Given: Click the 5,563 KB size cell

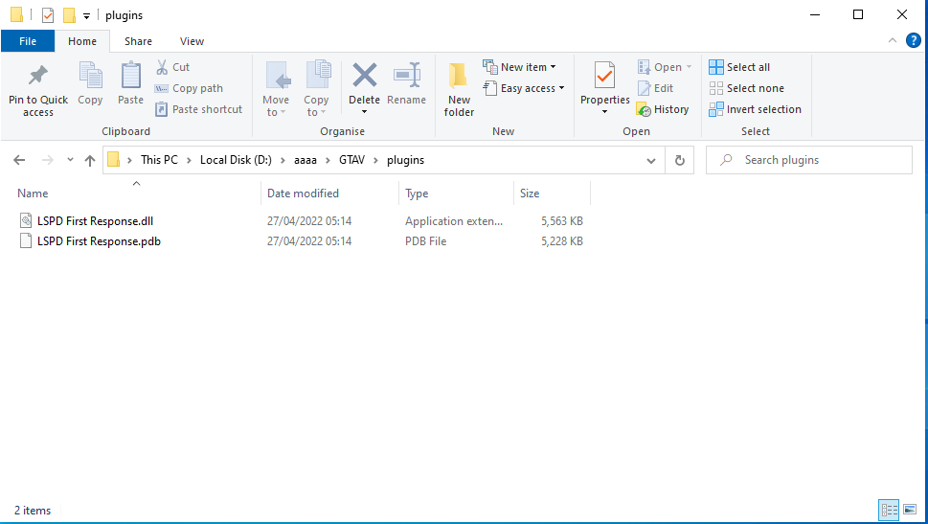Looking at the screenshot, I should pyautogui.click(x=561, y=221).
